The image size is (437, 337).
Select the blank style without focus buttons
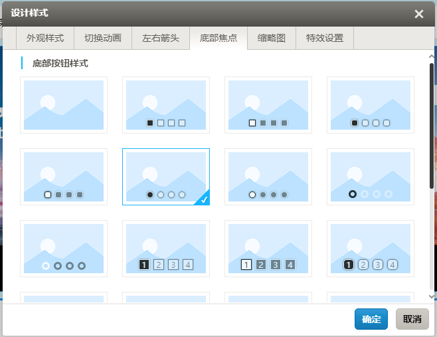[64, 105]
